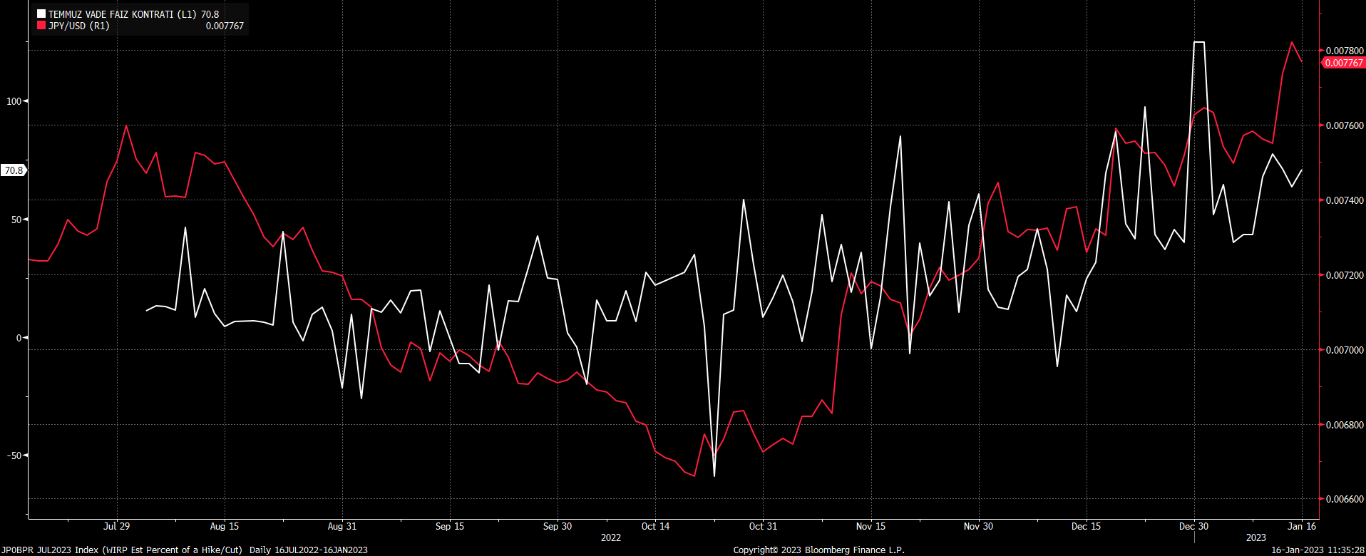Image resolution: width=1366 pixels, height=556 pixels.
Task: Click the legend value 0.007767
Action: 225,26
